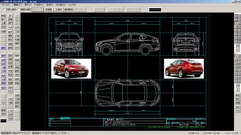Choose the 寸法 dimension tool
241x135 pixels.
(17, 31)
